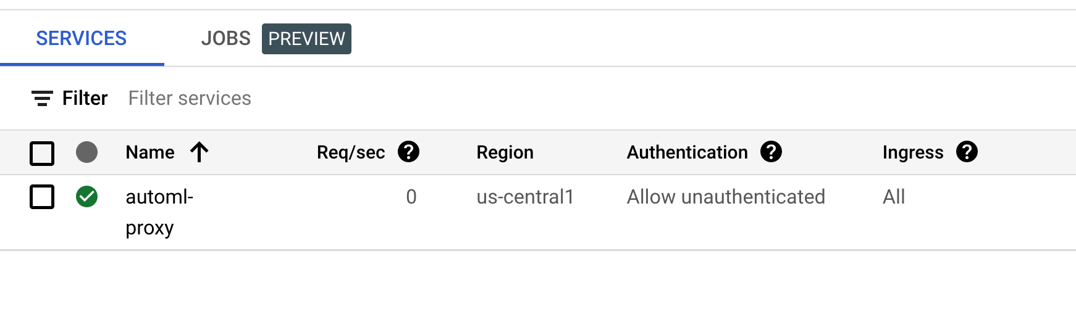Click the green status check for automl-proxy
Viewport: 1076px width, 322px height.
tap(86, 197)
